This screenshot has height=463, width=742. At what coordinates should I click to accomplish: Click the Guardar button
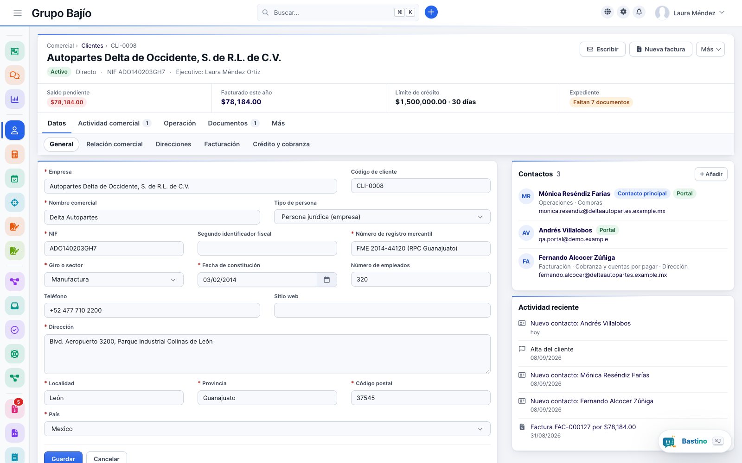pos(63,457)
